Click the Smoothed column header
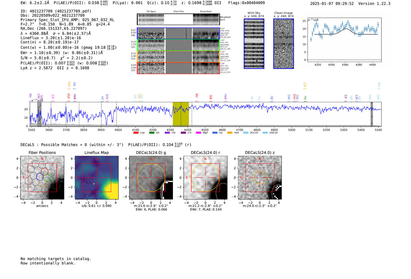This screenshot has height=279, width=411. coord(206,12)
